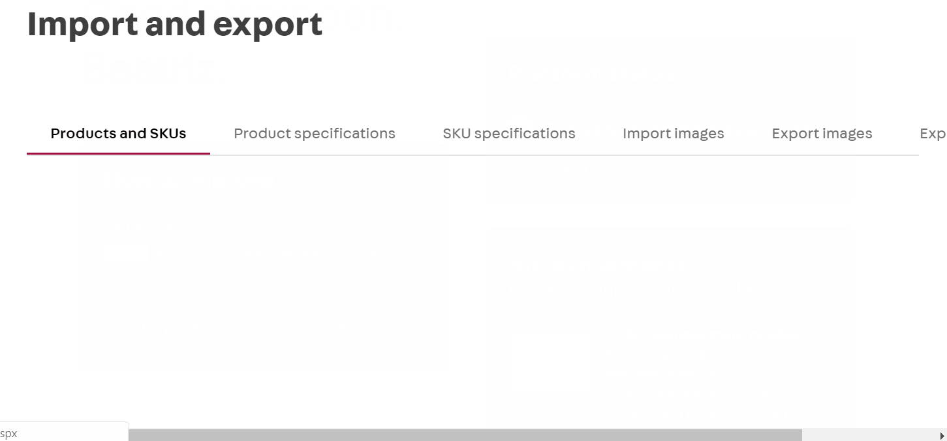This screenshot has height=441, width=947.
Task: Click the horizontal scrollbar thumb
Action: click(467, 434)
